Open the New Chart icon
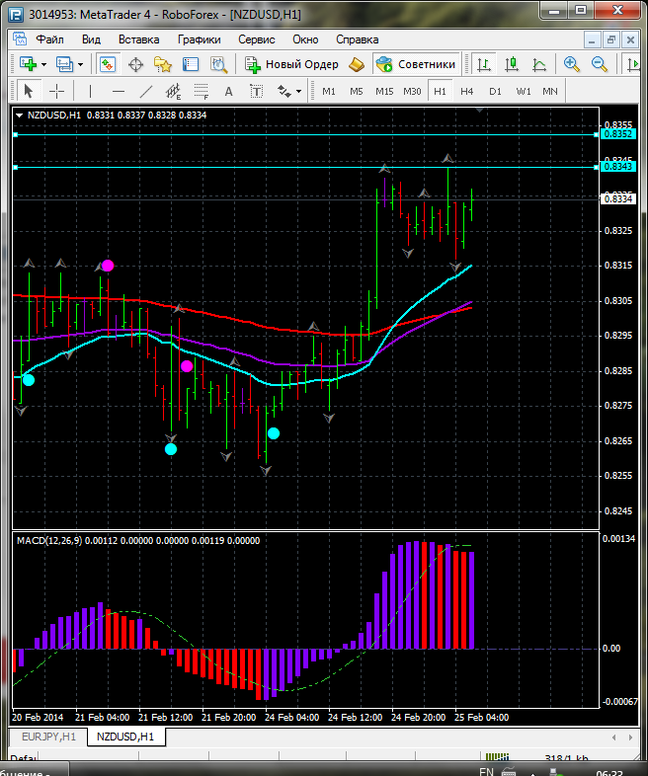Viewport: 648px width, 776px height. pos(29,64)
